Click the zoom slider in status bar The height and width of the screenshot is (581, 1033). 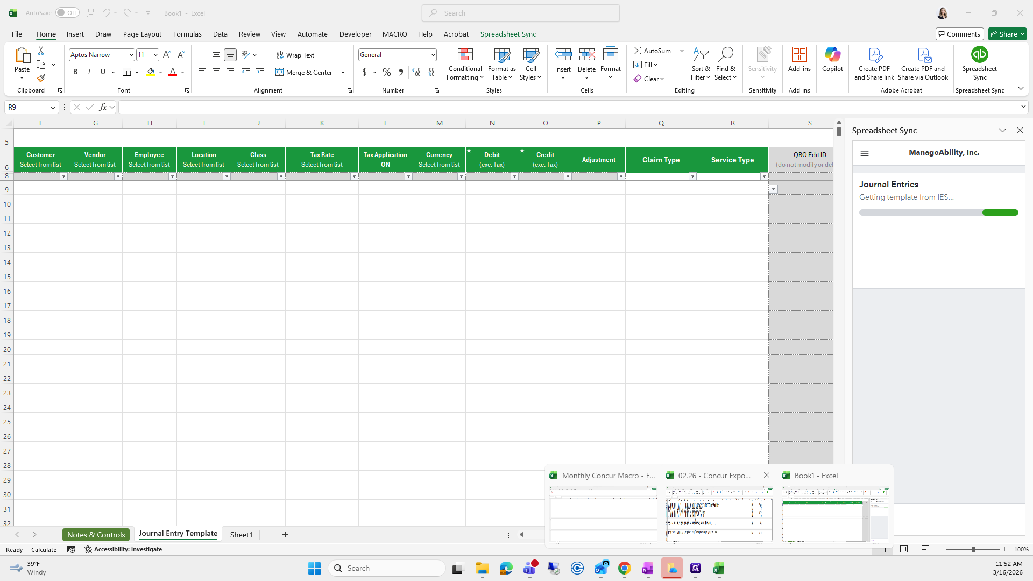pyautogui.click(x=973, y=549)
